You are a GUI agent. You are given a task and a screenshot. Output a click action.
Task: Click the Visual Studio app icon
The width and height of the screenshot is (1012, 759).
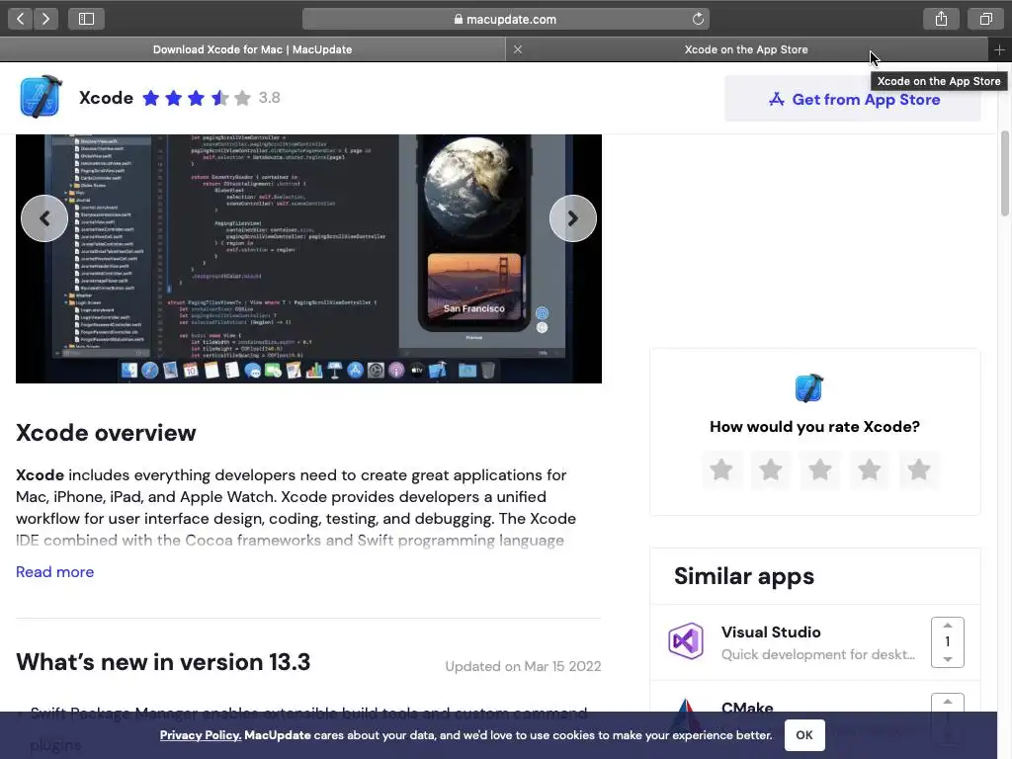(686, 640)
